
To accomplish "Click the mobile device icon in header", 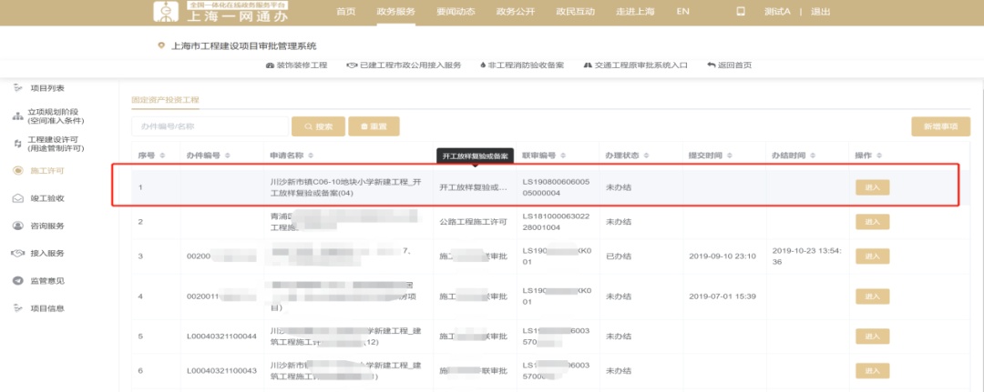I will click(x=740, y=11).
